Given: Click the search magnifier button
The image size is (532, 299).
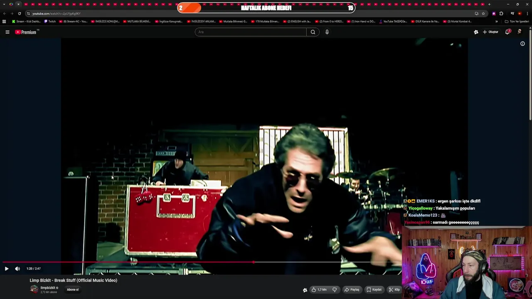Looking at the screenshot, I should [313, 32].
